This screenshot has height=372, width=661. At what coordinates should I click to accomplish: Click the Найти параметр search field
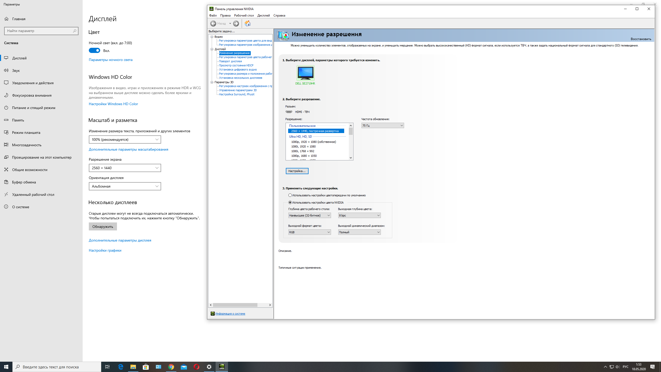41,31
